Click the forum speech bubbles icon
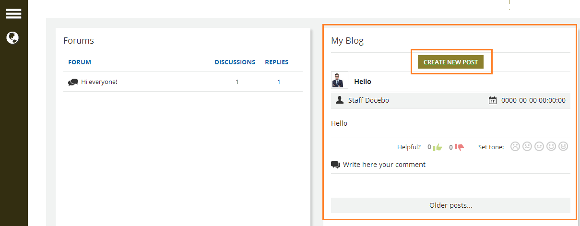This screenshot has height=226, width=580. (x=73, y=82)
